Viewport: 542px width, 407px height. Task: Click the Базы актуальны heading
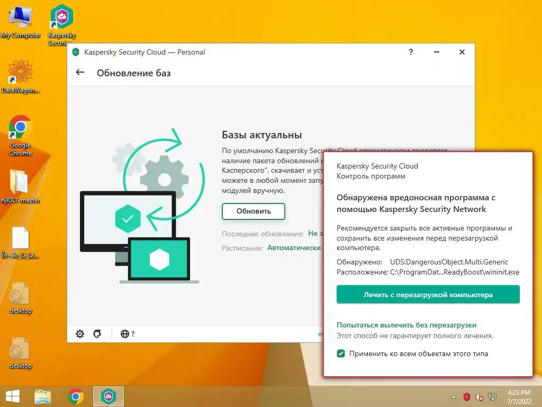[x=261, y=135]
